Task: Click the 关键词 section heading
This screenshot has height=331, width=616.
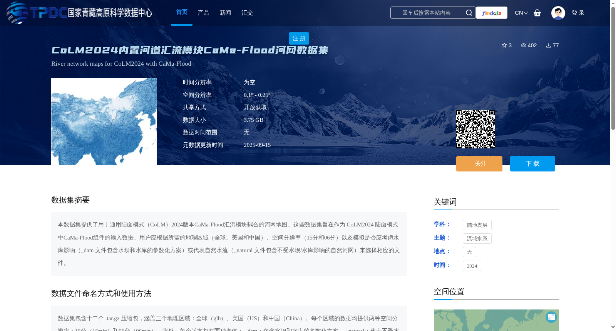Action: pos(445,202)
